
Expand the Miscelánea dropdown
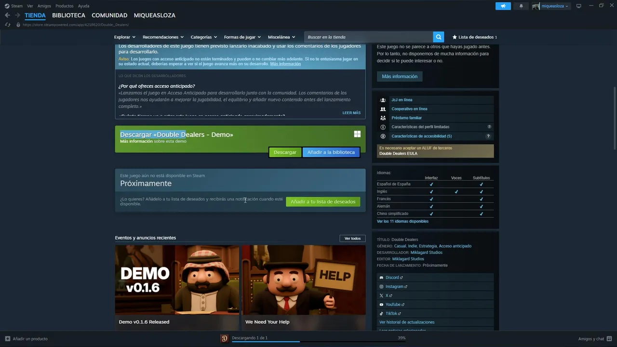(282, 37)
